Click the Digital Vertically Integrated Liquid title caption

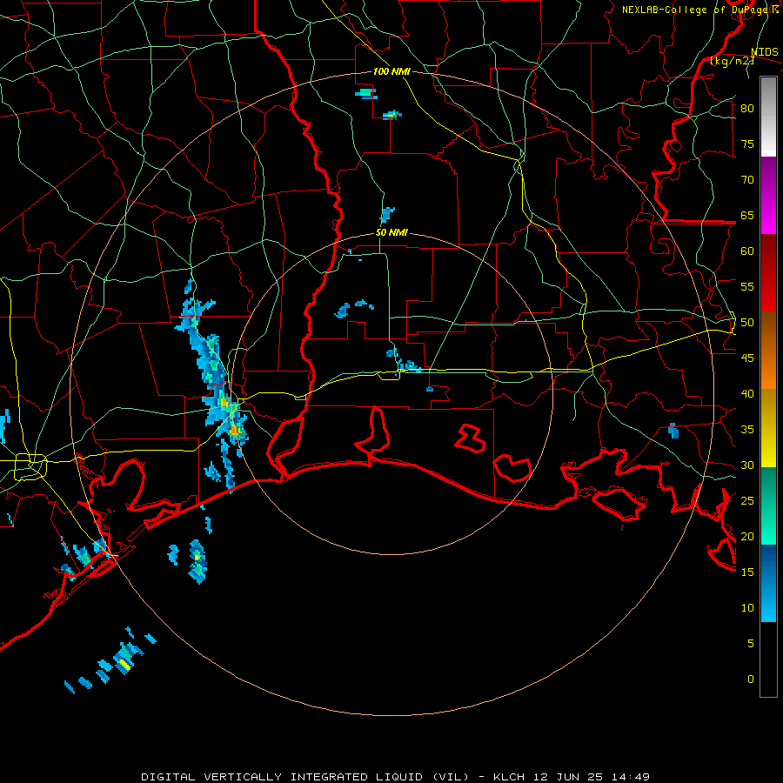click(x=305, y=777)
